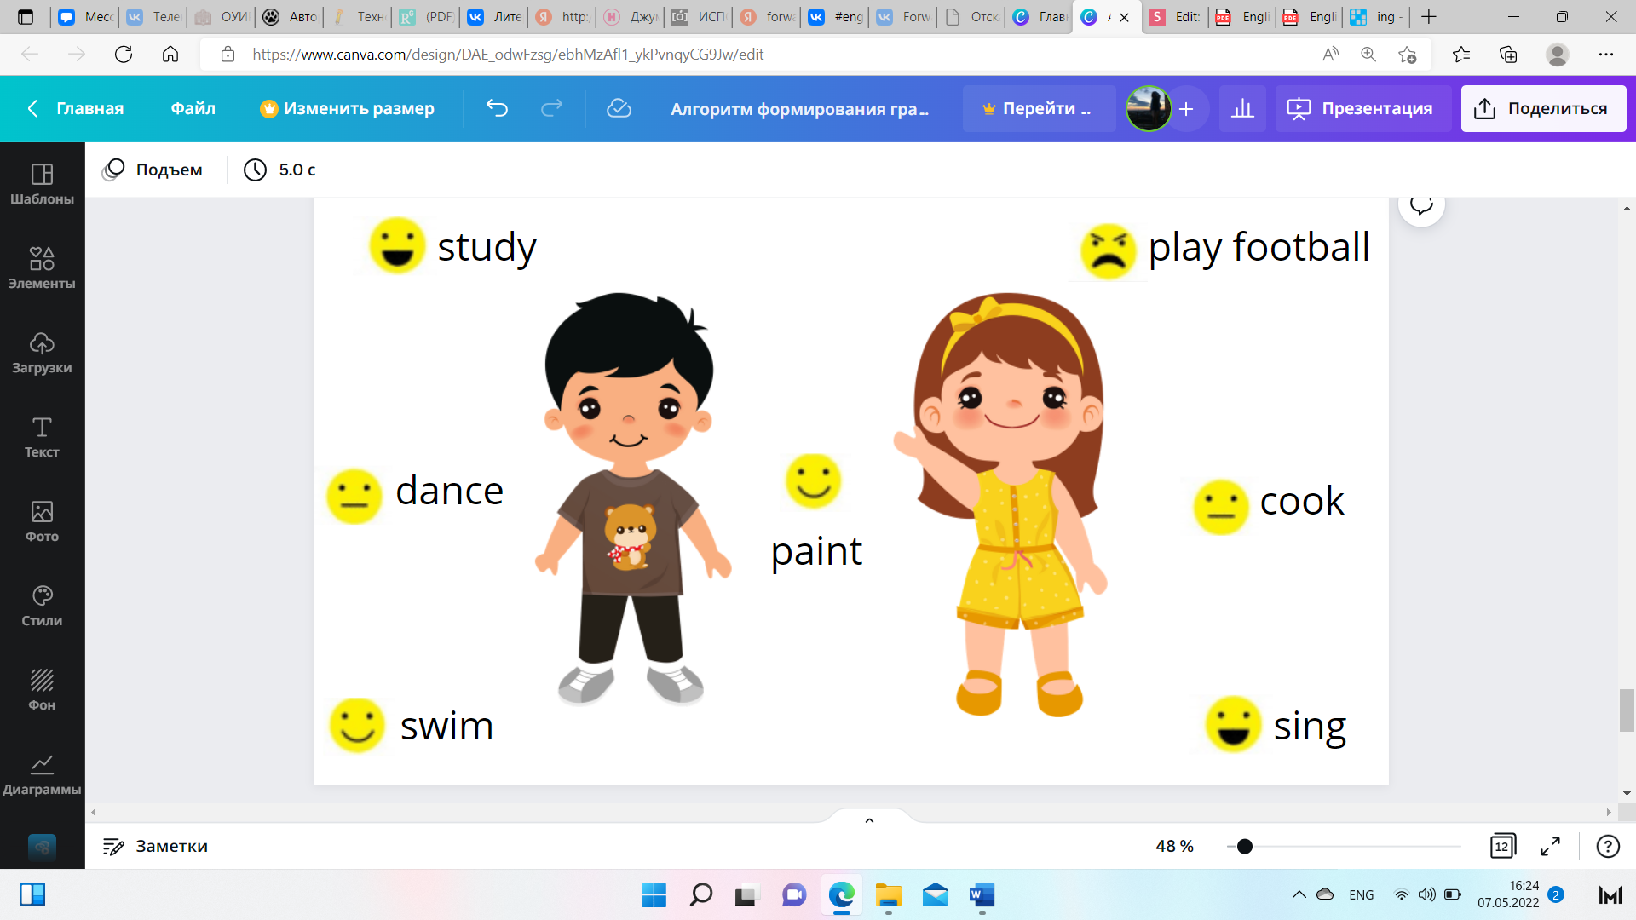Open the Загрузки uploads panel
1636x920 pixels.
click(x=42, y=353)
